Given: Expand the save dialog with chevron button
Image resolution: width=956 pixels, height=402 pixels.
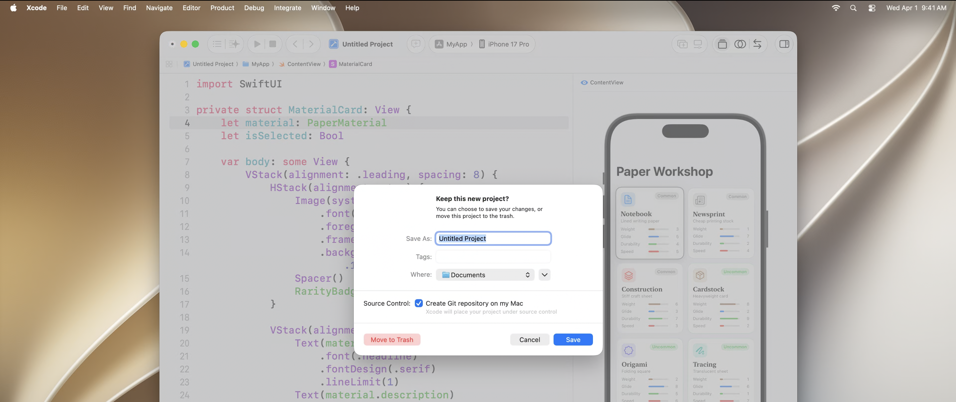Looking at the screenshot, I should [544, 275].
